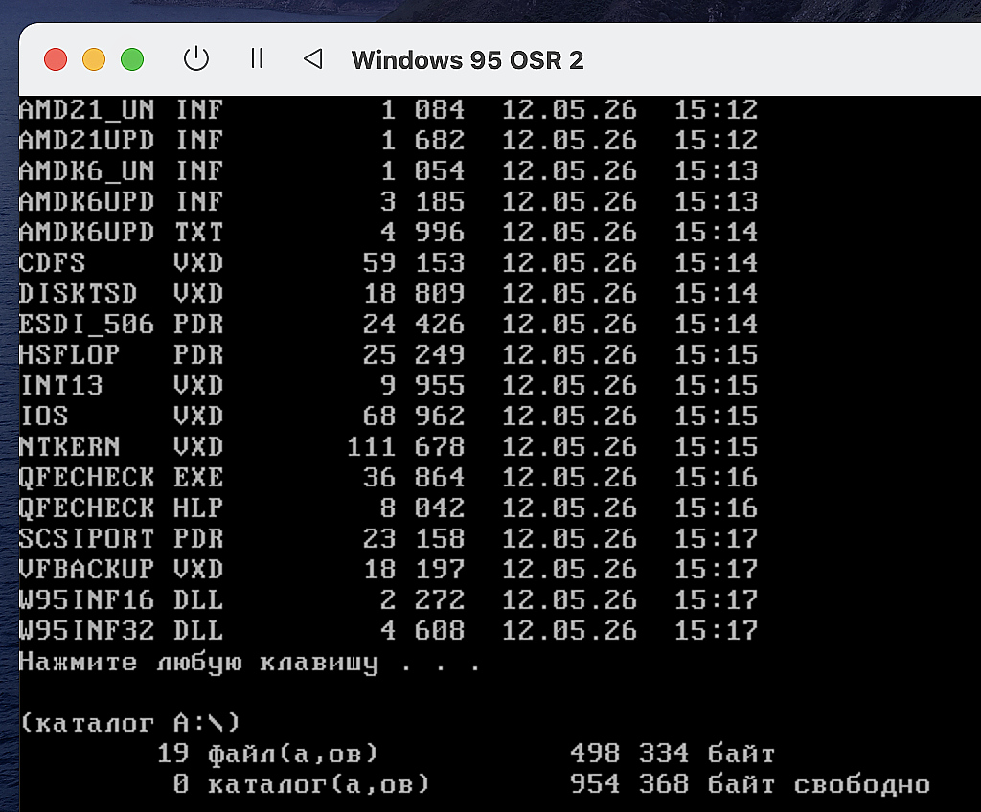Screen dimensions: 981x812
Task: Click the CDFS file size 59 153
Action: point(414,262)
